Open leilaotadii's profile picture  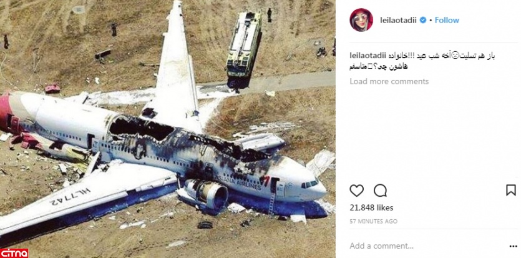(x=361, y=20)
